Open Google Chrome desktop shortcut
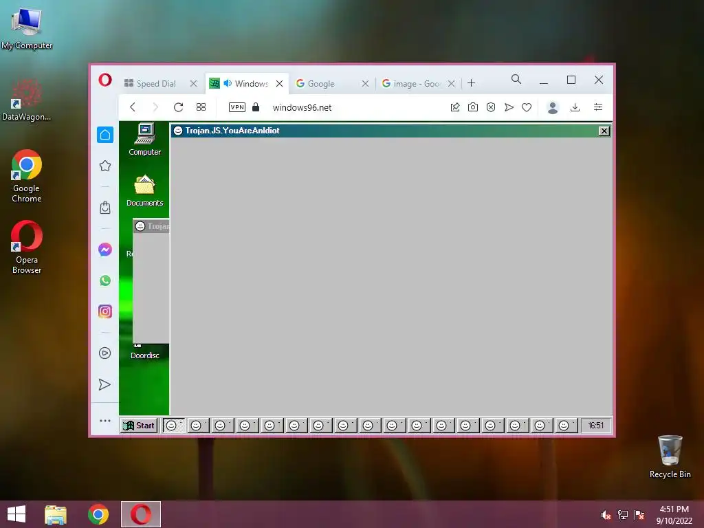This screenshot has height=528, width=704. (27, 176)
